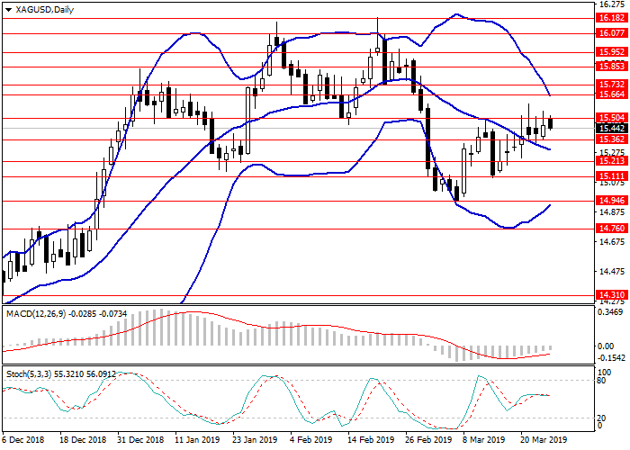
Task: Click the 14.760 red horizontal level label
Action: (x=611, y=229)
